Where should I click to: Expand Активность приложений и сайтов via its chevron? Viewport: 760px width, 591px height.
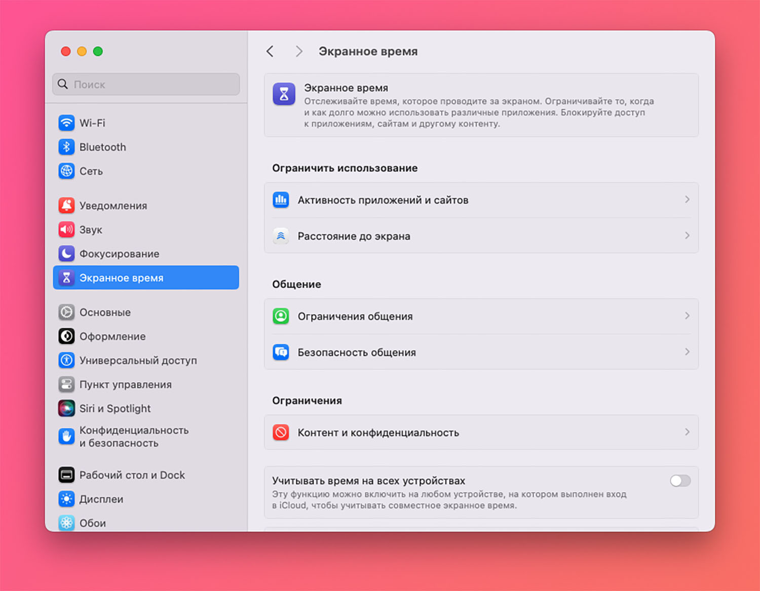687,200
